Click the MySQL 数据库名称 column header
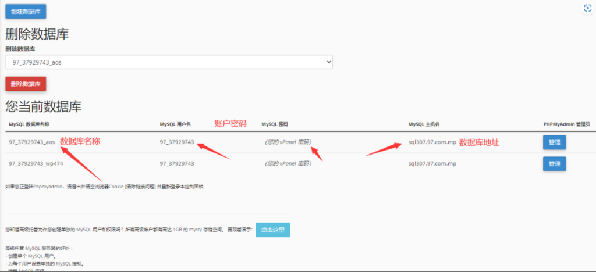The width and height of the screenshot is (596, 272). [x=29, y=124]
